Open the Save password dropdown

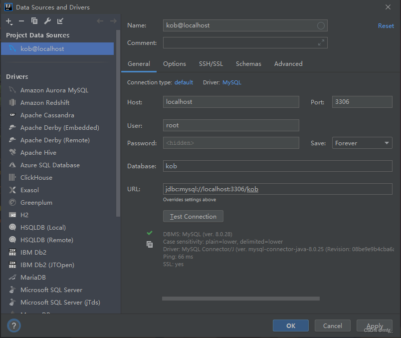tap(362, 143)
